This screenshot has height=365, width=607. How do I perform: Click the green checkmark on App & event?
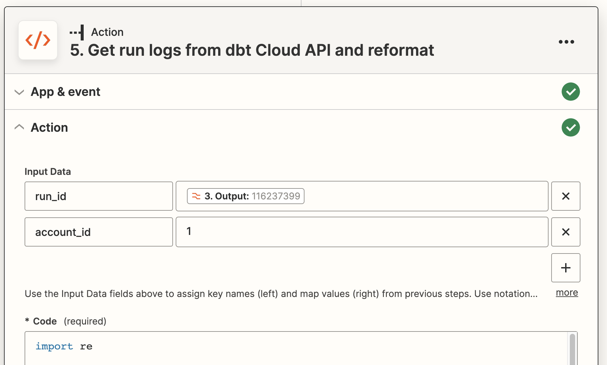coord(570,92)
